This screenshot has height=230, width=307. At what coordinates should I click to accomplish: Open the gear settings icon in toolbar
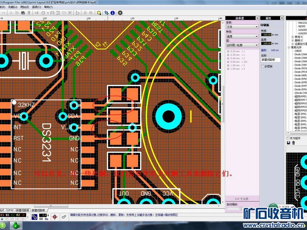[120, 13]
